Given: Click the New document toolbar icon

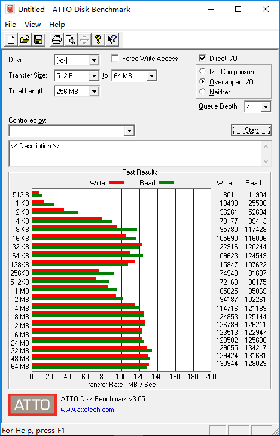Looking at the screenshot, I should point(11,39).
